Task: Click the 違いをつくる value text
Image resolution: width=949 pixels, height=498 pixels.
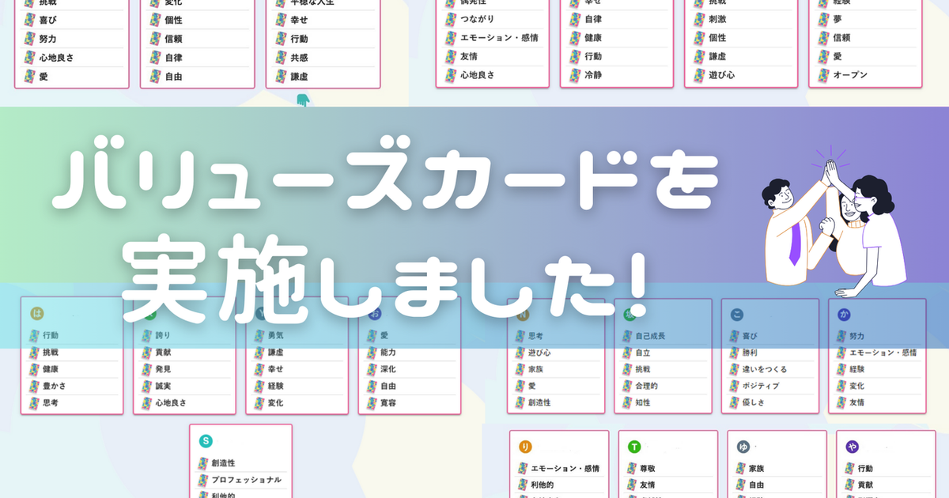Action: click(x=765, y=369)
